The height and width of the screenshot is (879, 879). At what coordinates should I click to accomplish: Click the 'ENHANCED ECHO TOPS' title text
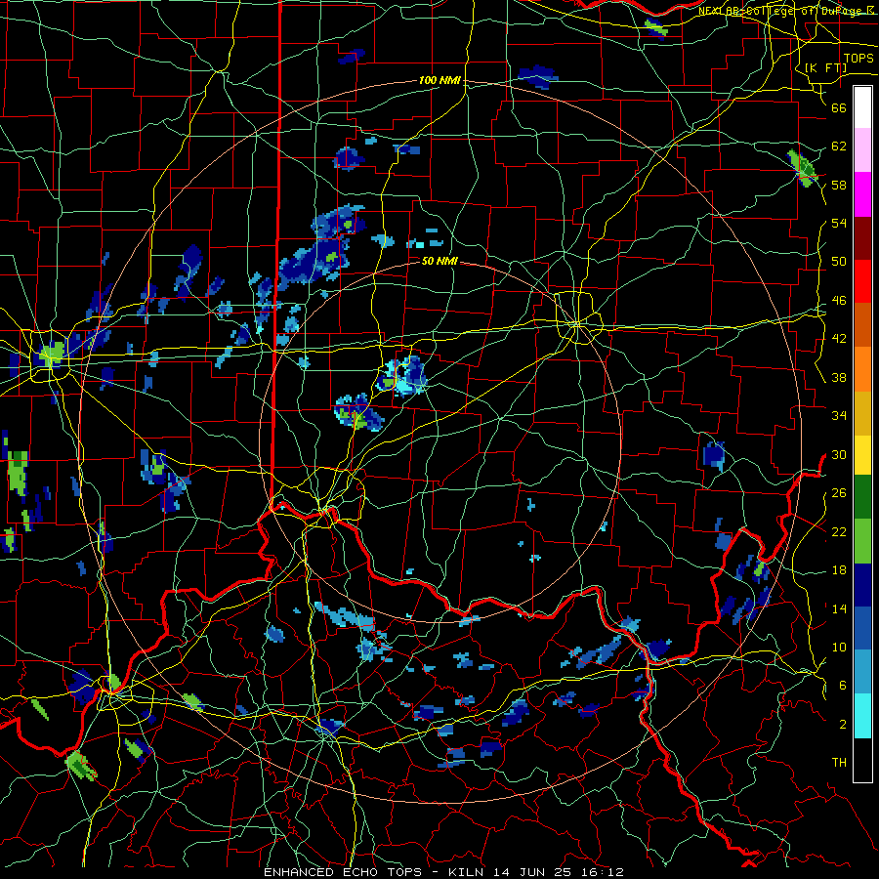tap(343, 872)
